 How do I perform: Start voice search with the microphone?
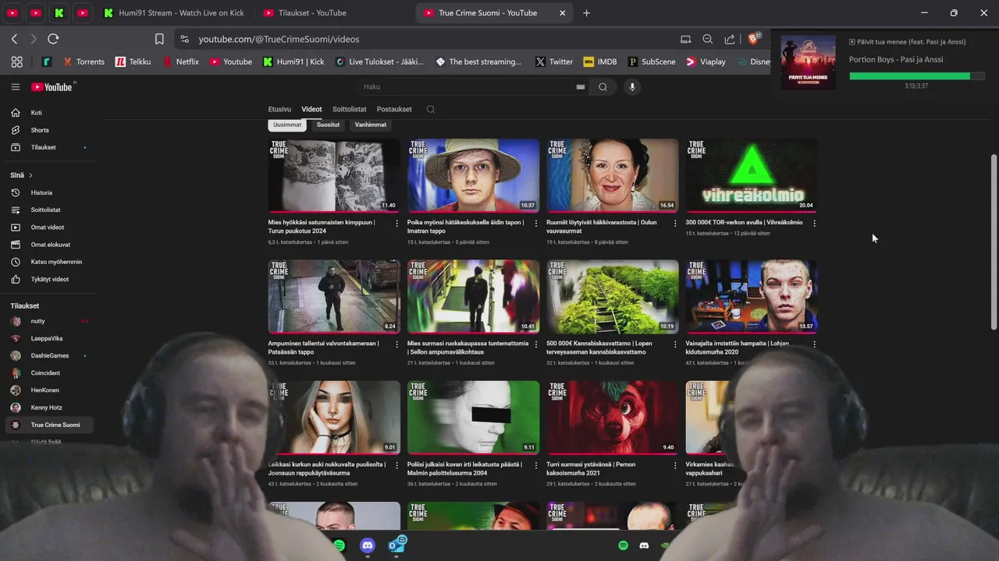[x=632, y=87]
